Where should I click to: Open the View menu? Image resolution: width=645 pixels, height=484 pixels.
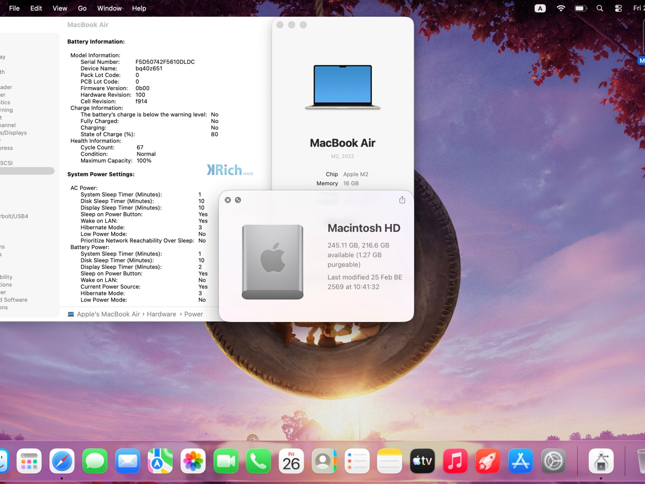click(x=60, y=8)
